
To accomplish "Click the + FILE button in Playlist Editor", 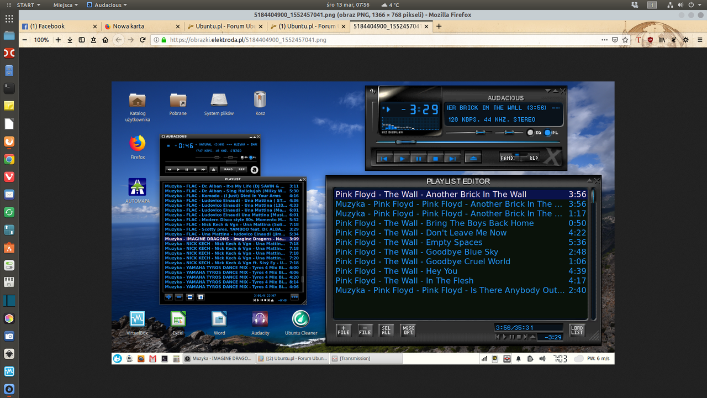I will click(344, 331).
